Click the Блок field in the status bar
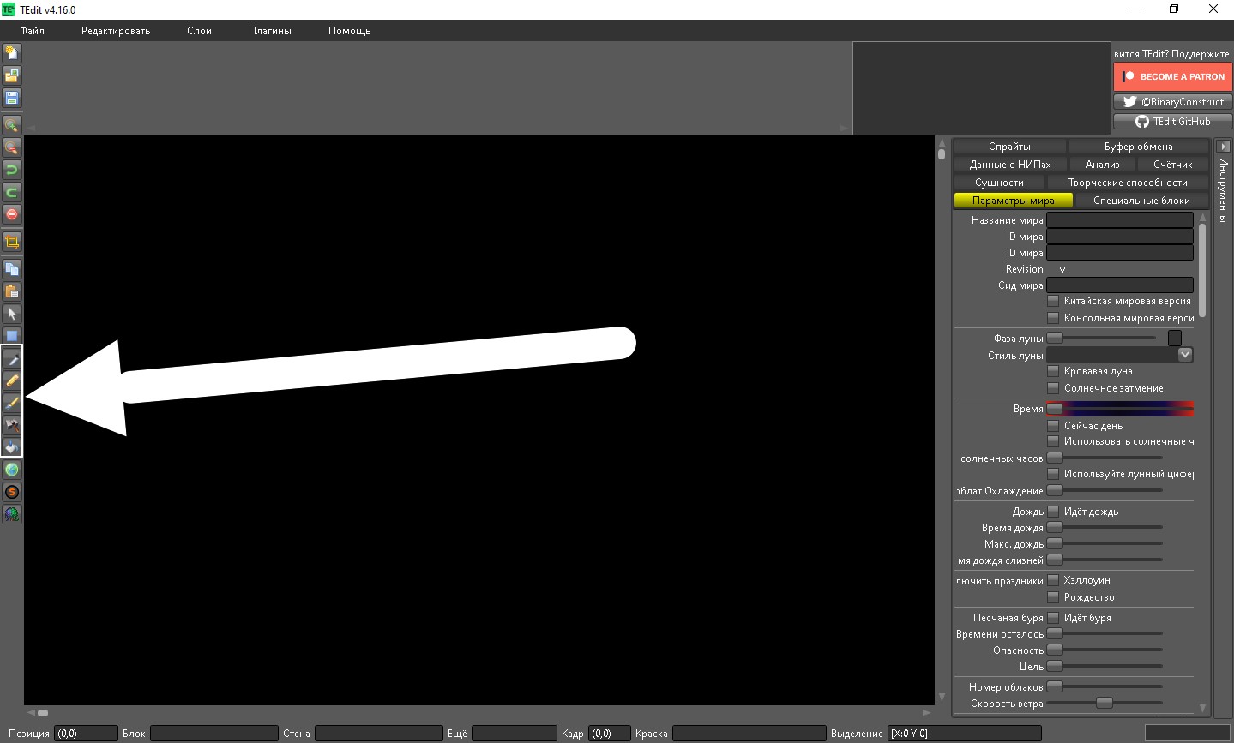The width and height of the screenshot is (1234, 743). [x=214, y=734]
